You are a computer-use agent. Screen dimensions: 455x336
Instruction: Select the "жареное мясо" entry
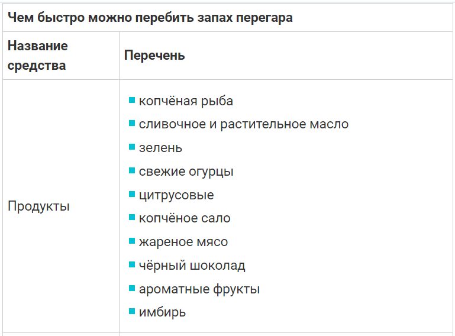point(183,241)
